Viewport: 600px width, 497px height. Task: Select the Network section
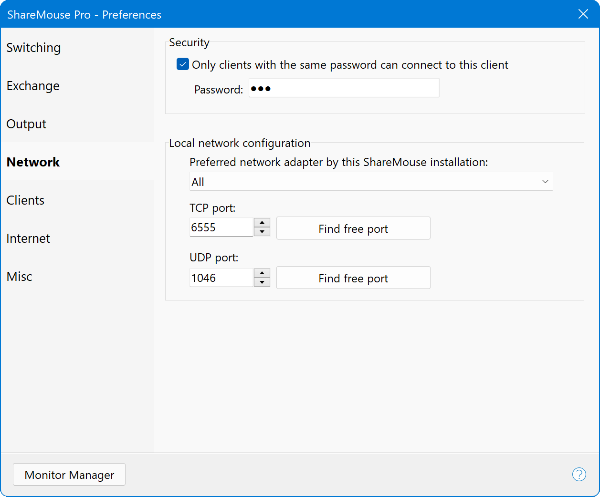tap(77, 162)
